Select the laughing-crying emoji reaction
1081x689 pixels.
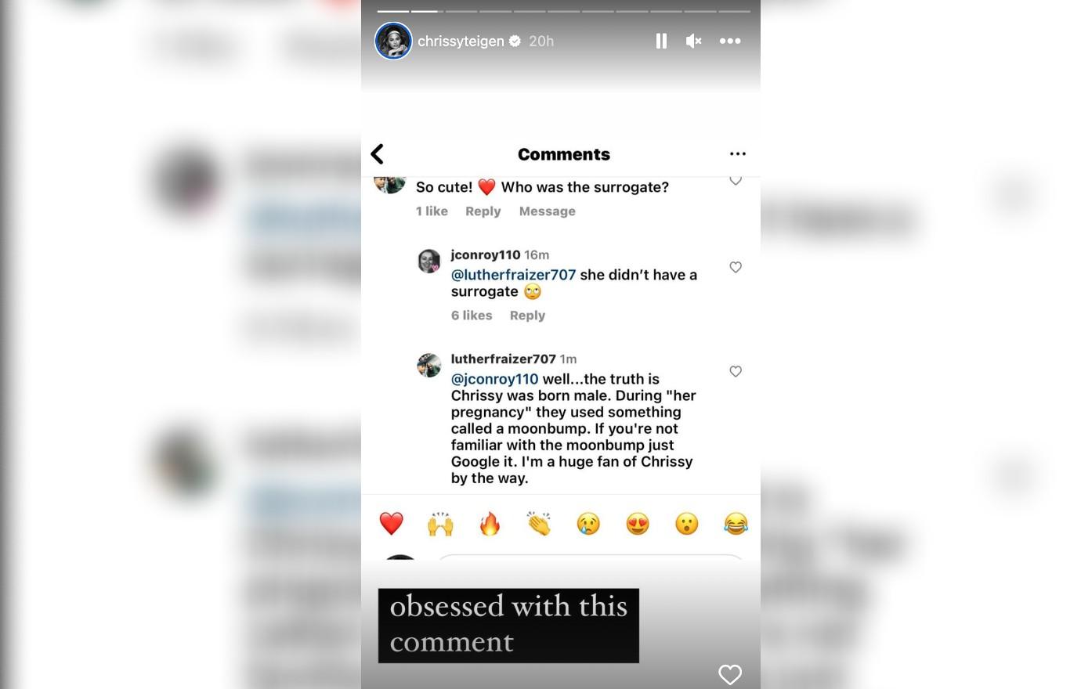pyautogui.click(x=736, y=523)
